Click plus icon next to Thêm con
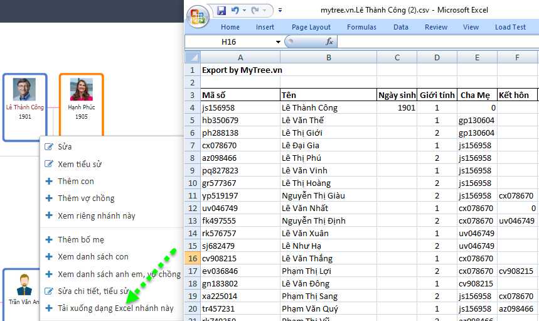Image resolution: width=539 pixels, height=321 pixels. 49,182
